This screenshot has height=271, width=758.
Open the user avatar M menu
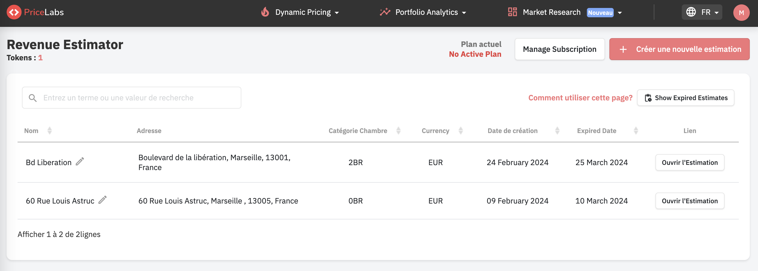(741, 13)
